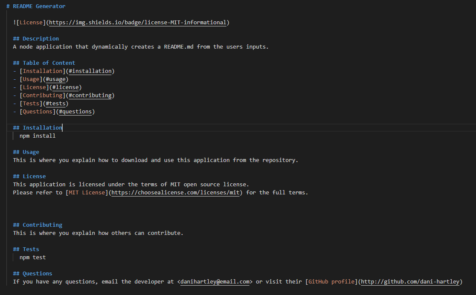
Task: Click the [License] badge alt text
Action: tap(31, 23)
